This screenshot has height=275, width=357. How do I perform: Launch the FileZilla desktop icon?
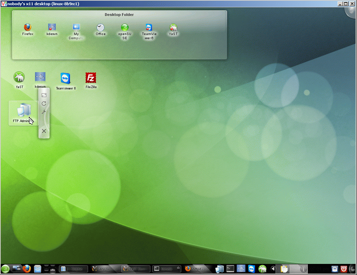coord(91,80)
